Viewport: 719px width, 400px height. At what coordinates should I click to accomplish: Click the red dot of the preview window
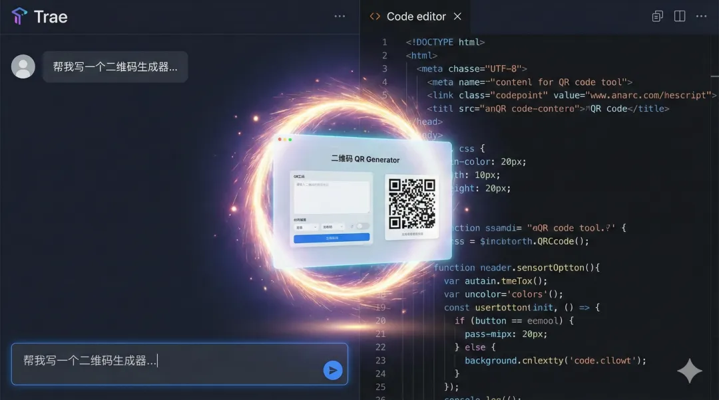coord(280,139)
